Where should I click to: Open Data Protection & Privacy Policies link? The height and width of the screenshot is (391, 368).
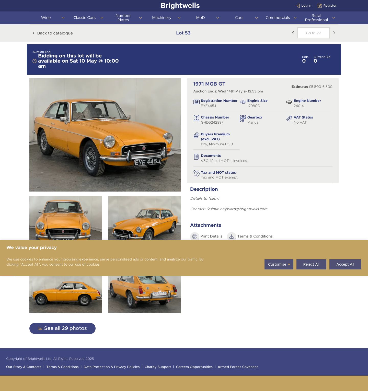[x=112, y=367]
